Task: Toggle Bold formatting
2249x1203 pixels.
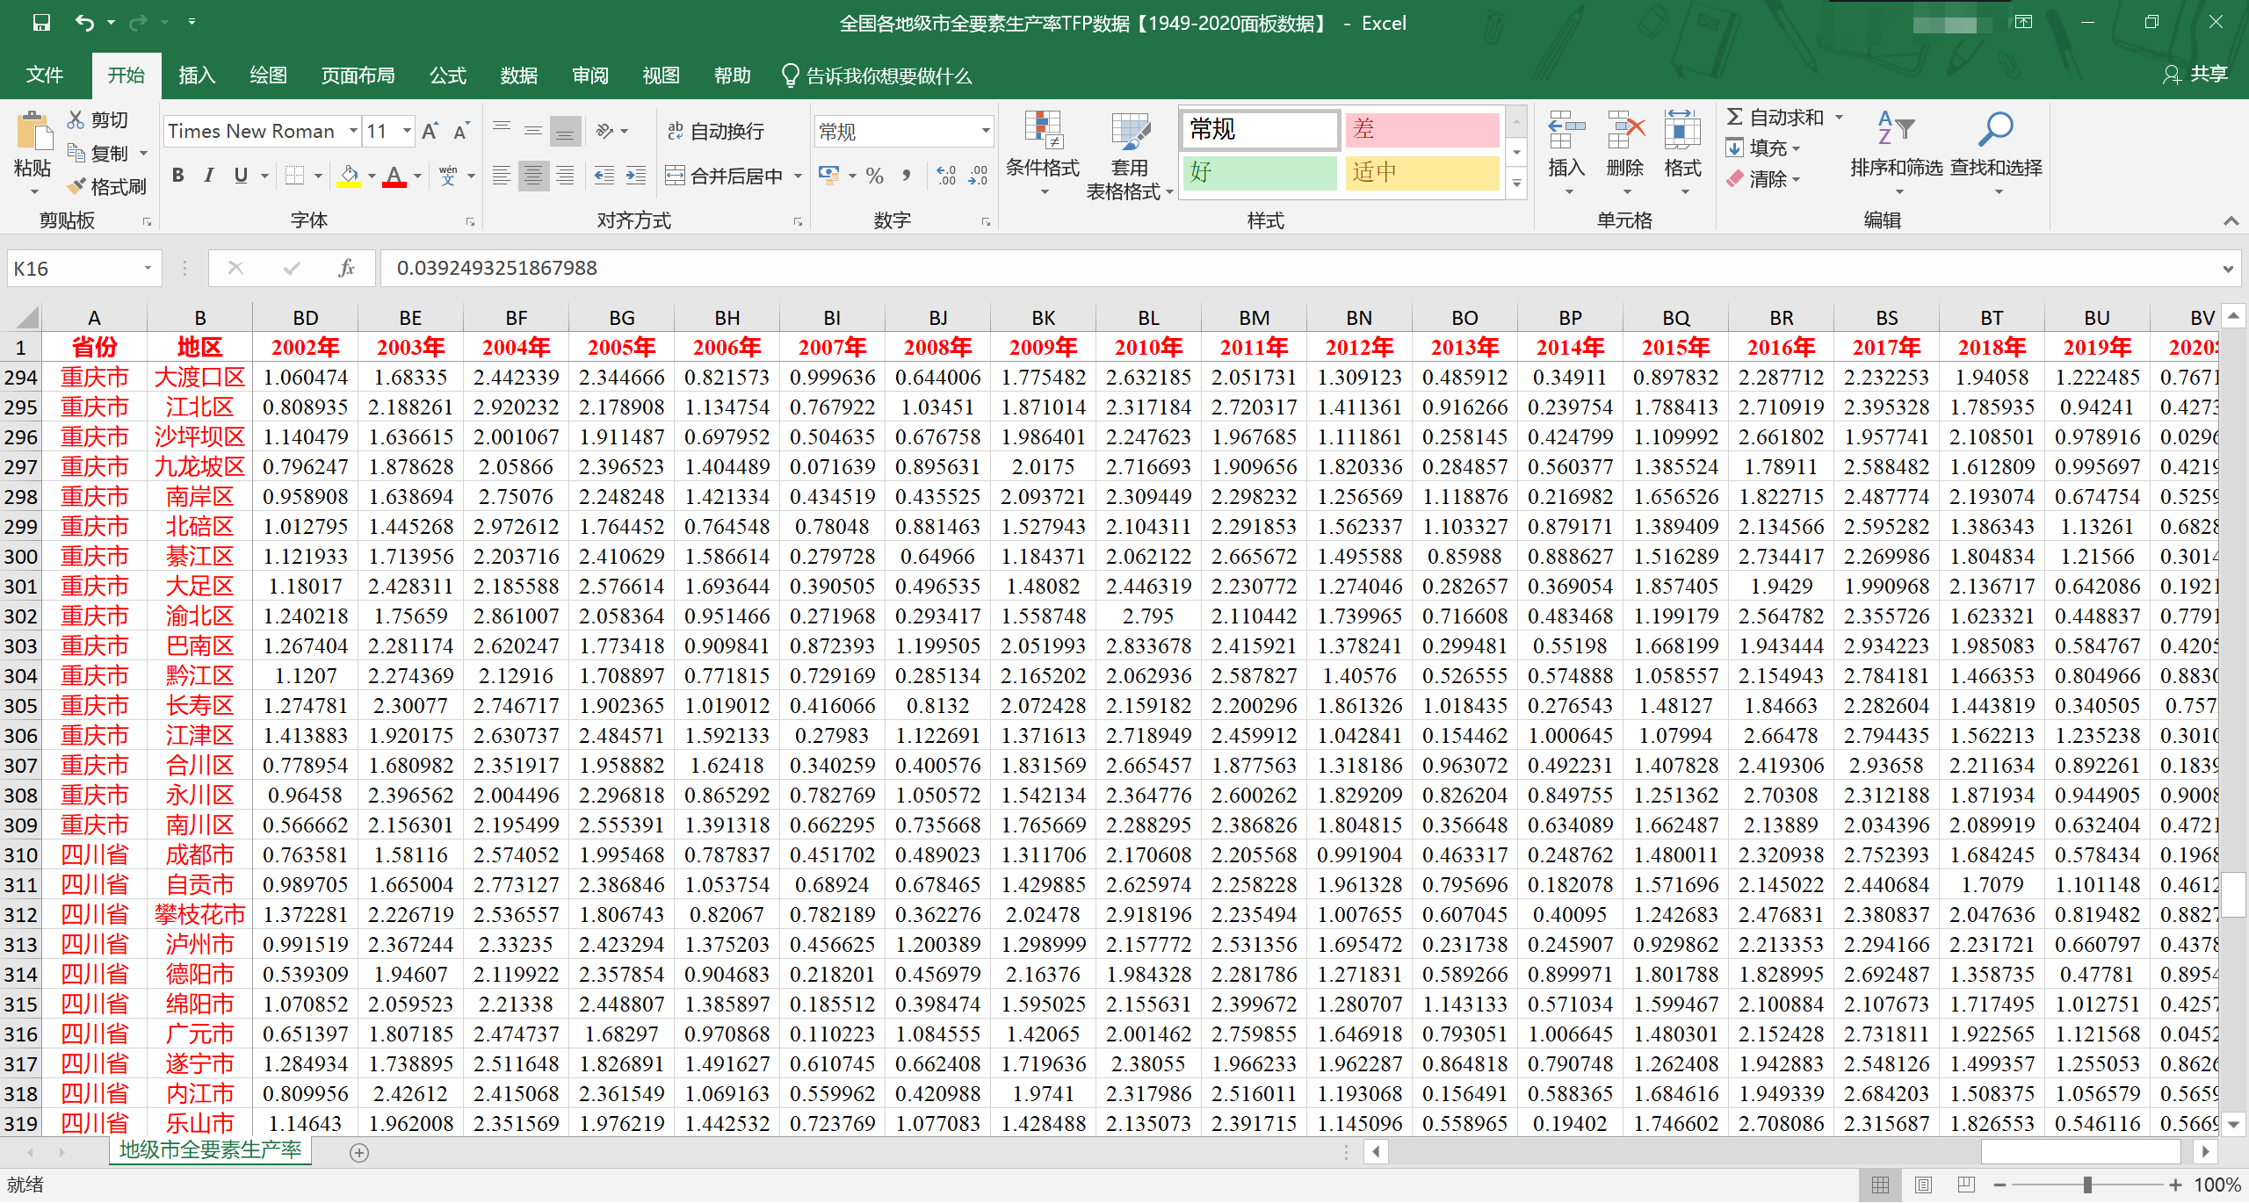Action: (x=178, y=176)
